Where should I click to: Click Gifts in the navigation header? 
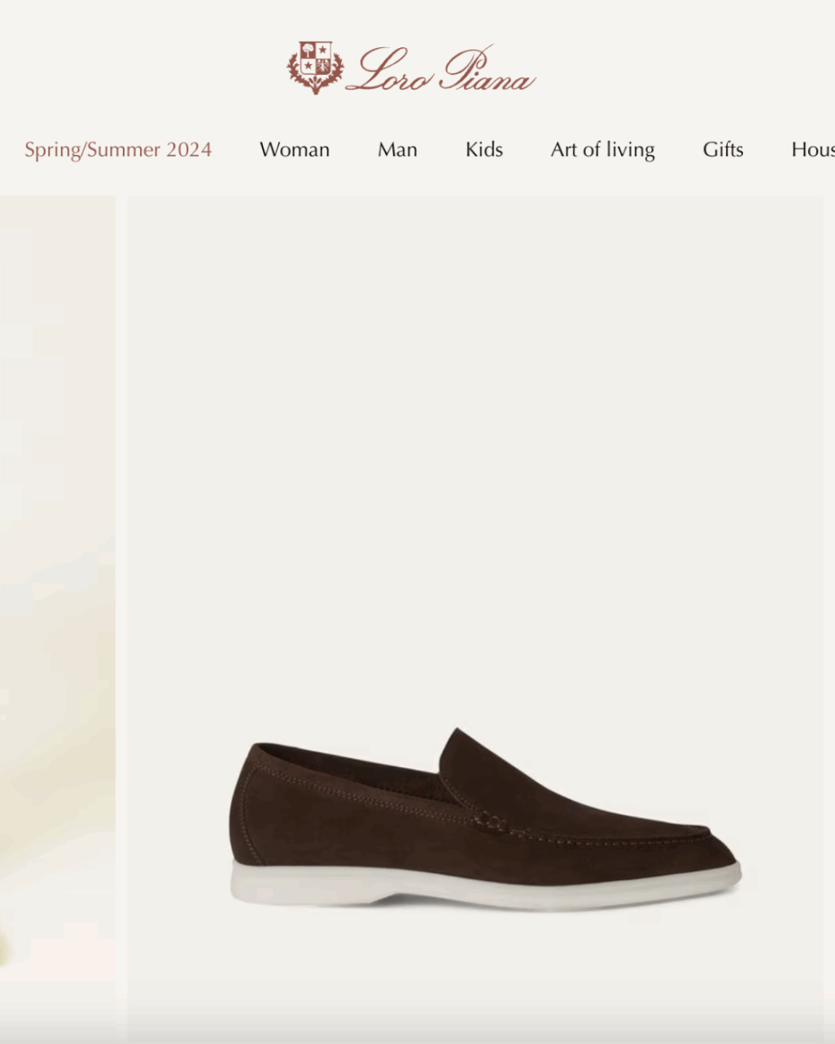click(722, 149)
